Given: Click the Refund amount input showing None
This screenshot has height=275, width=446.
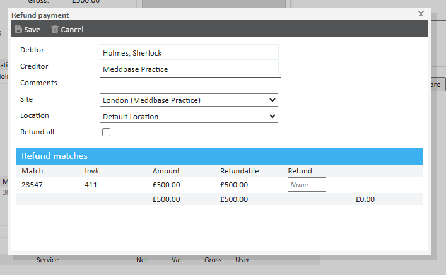Looking at the screenshot, I should 307,185.
